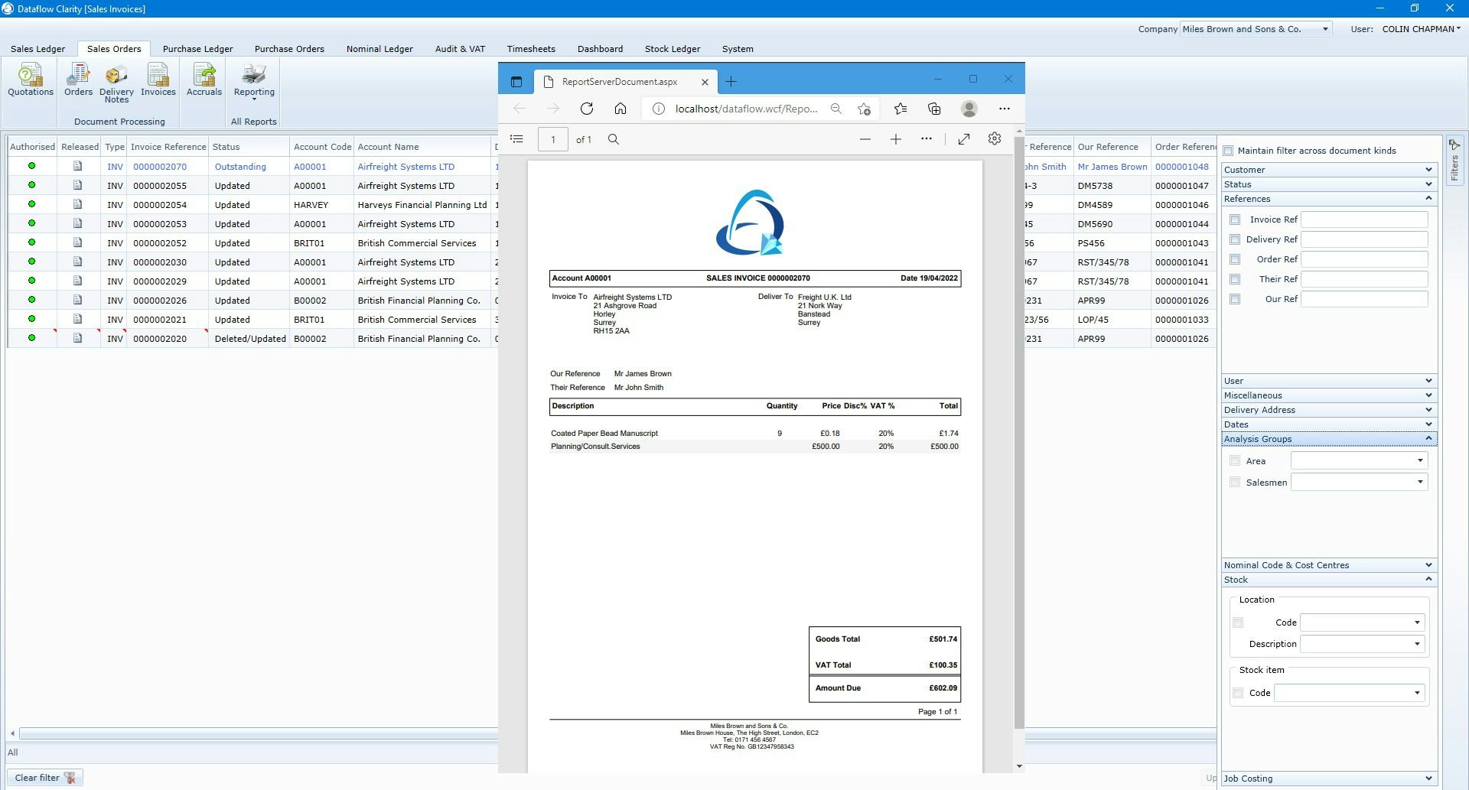Switch to the Nominal Ledger tab
The width and height of the screenshot is (1469, 790).
pyautogui.click(x=379, y=49)
